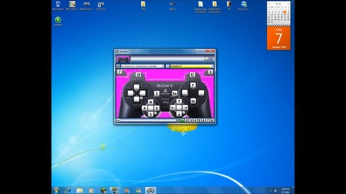
Task: Click the wrench controller settings icon
Action: [118, 66]
